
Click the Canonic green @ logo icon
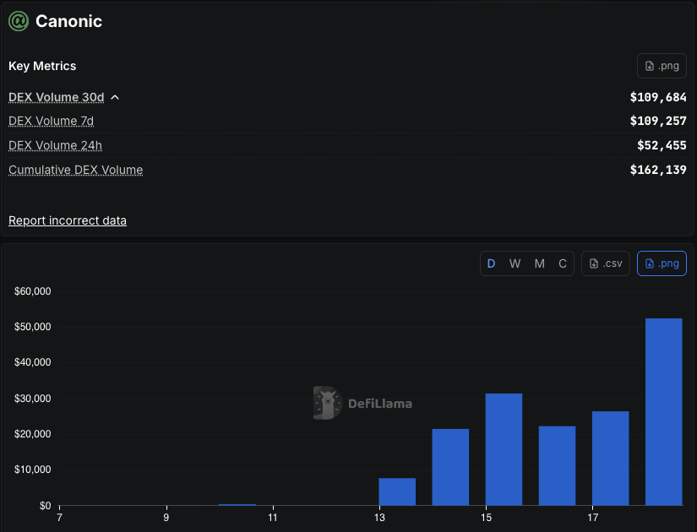coord(19,21)
